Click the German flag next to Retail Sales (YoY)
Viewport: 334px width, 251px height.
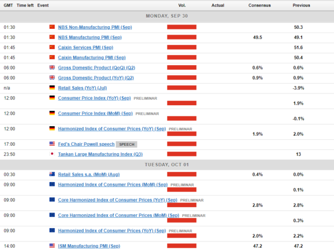52,87
